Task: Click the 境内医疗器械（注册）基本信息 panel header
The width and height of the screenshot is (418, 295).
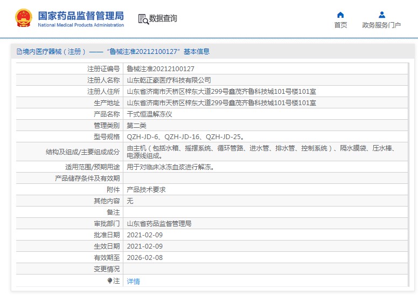Action: pos(113,52)
